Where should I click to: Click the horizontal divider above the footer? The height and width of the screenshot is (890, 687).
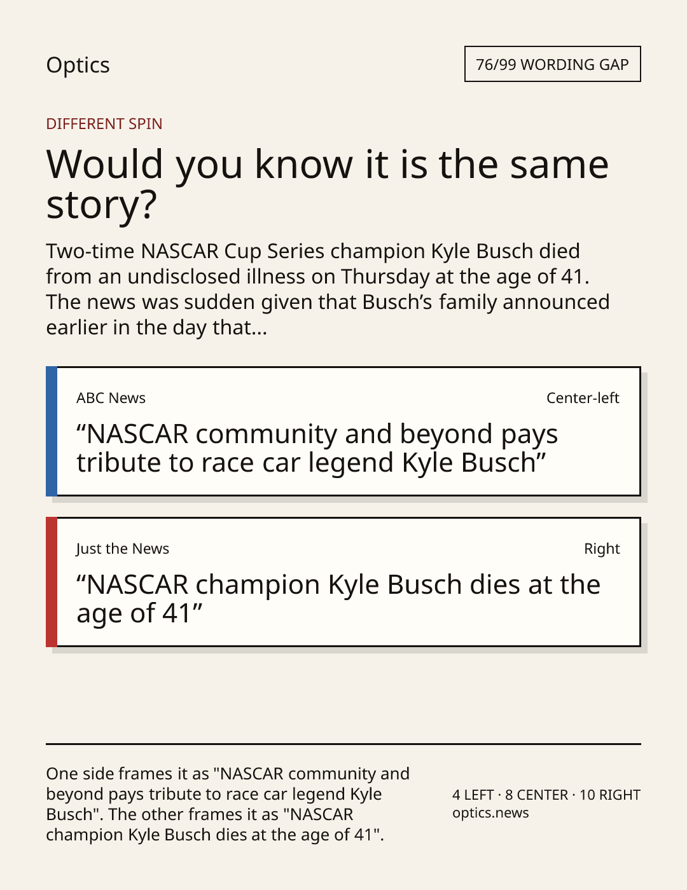[343, 744]
